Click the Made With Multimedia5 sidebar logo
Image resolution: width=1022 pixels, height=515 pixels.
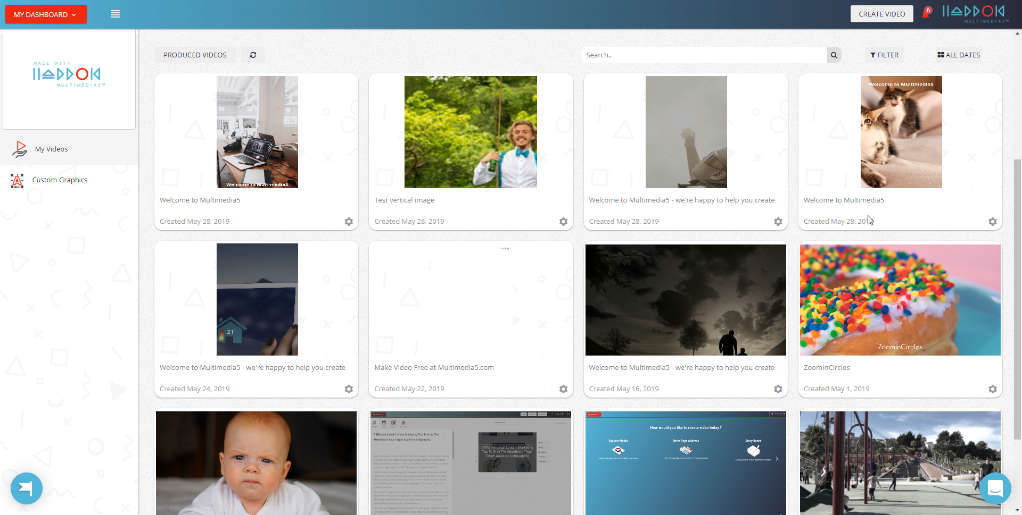[x=69, y=74]
